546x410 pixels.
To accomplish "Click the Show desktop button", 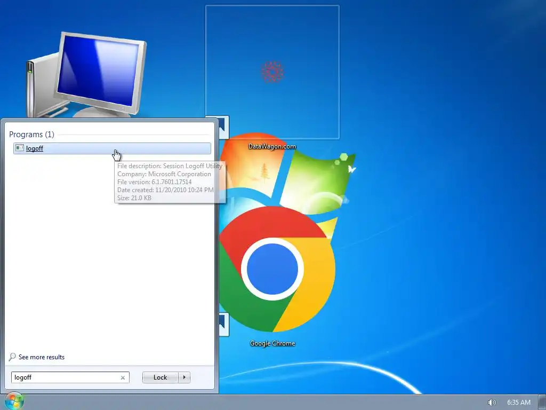I will point(542,403).
